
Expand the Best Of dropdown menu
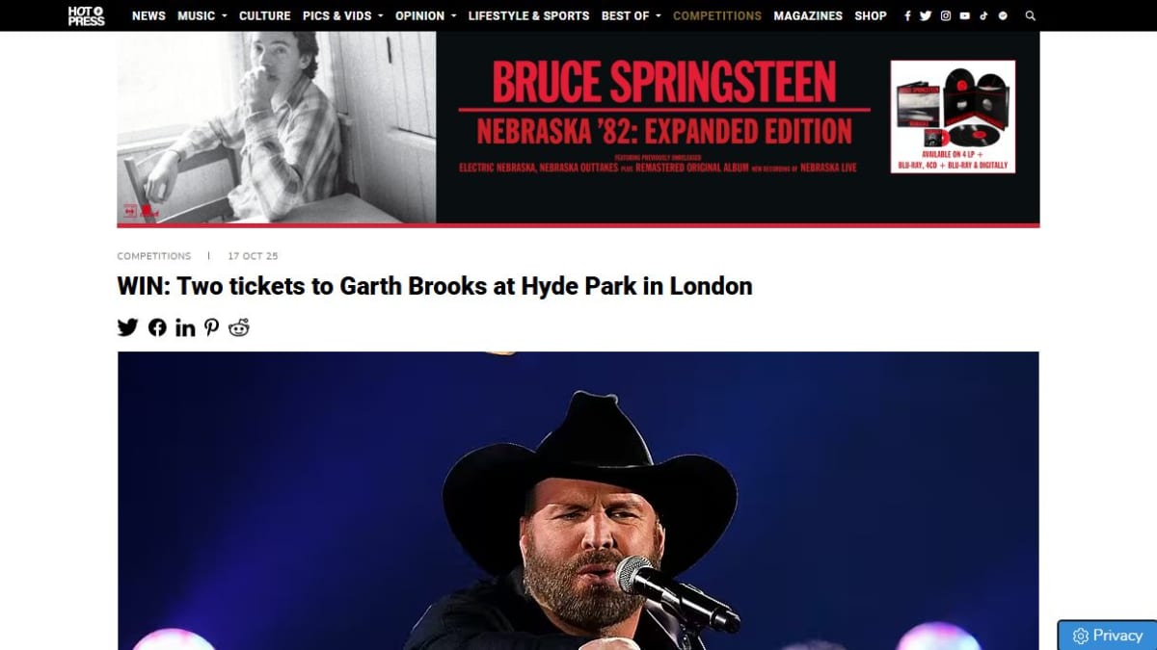[631, 15]
